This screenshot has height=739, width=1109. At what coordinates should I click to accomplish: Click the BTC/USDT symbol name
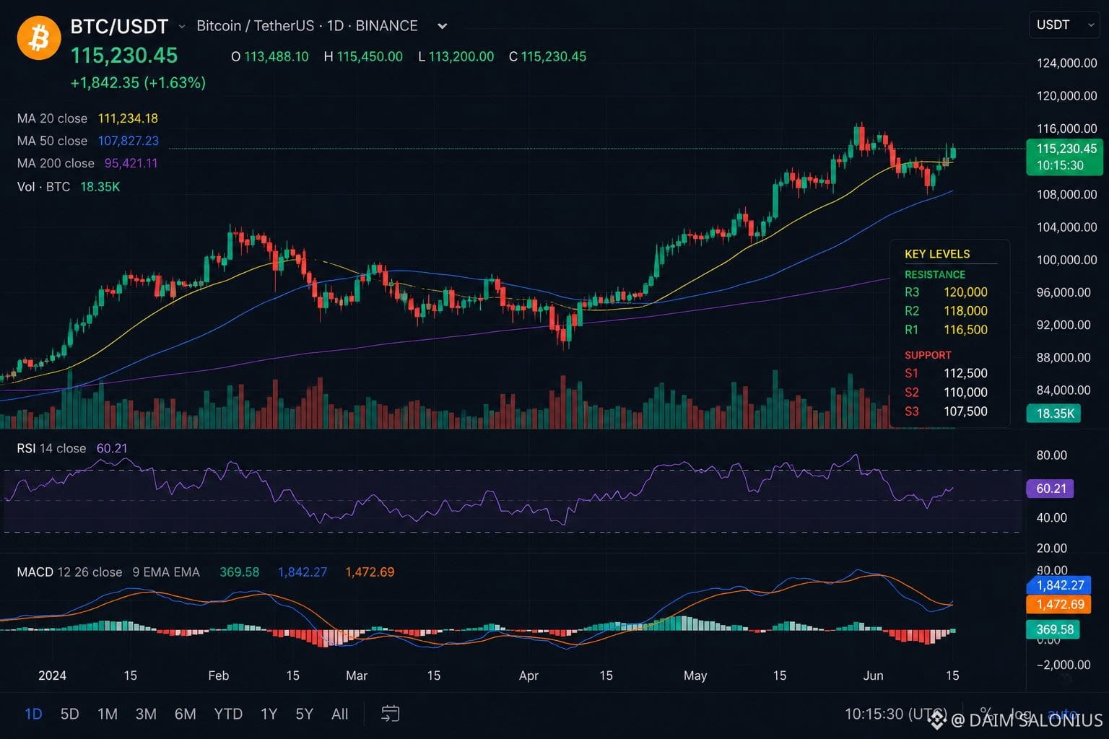[x=119, y=27]
